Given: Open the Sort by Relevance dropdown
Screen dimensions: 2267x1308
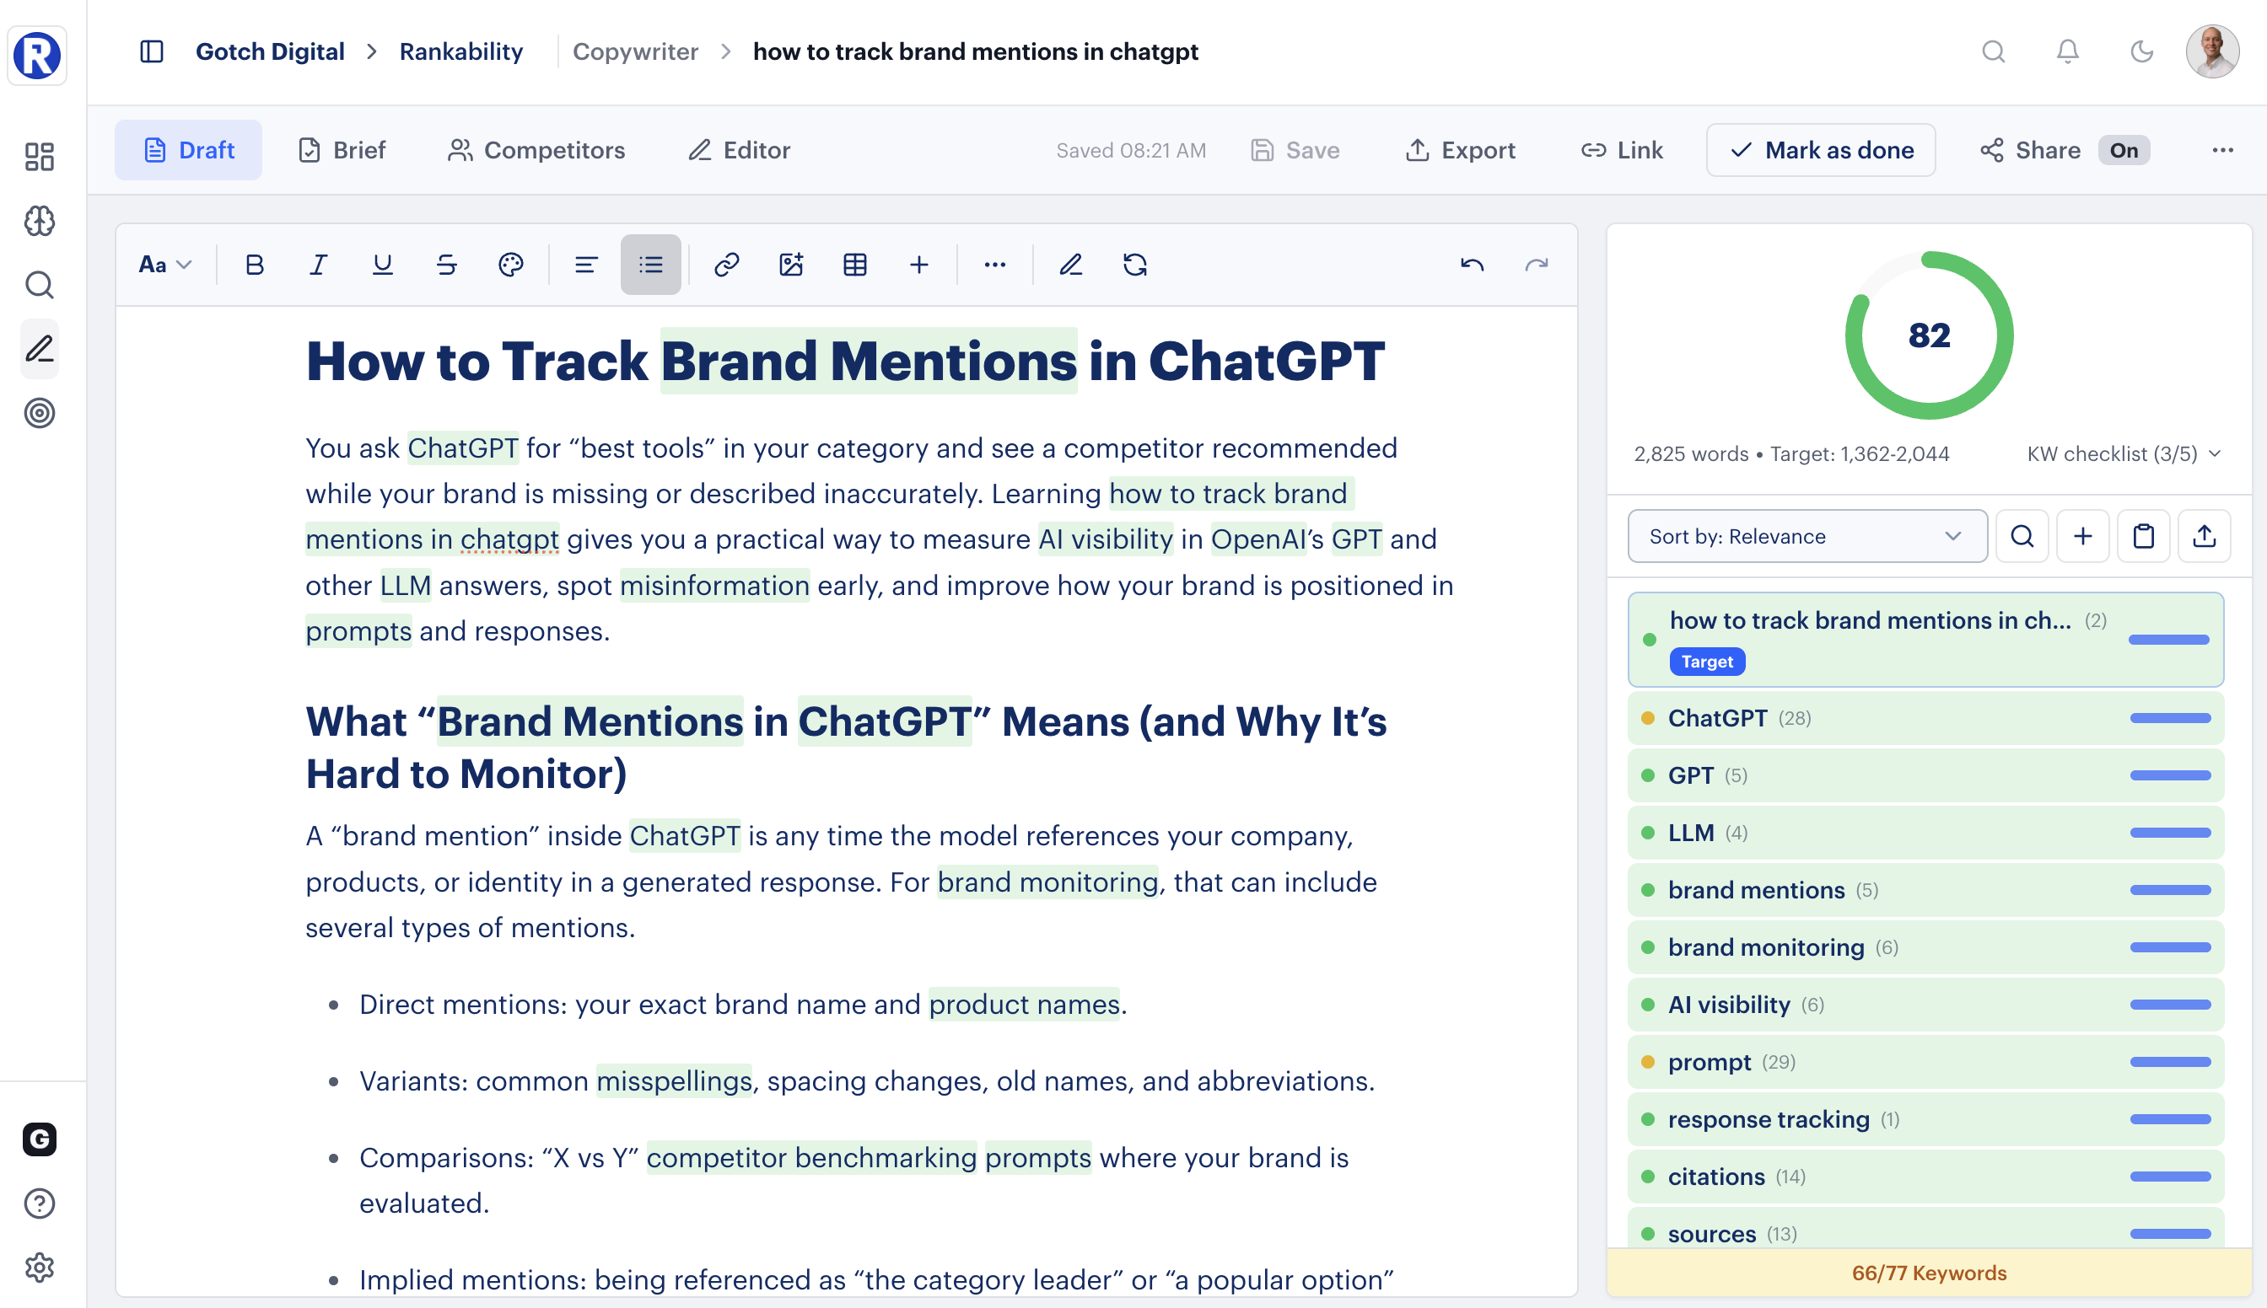Looking at the screenshot, I should pos(1807,536).
